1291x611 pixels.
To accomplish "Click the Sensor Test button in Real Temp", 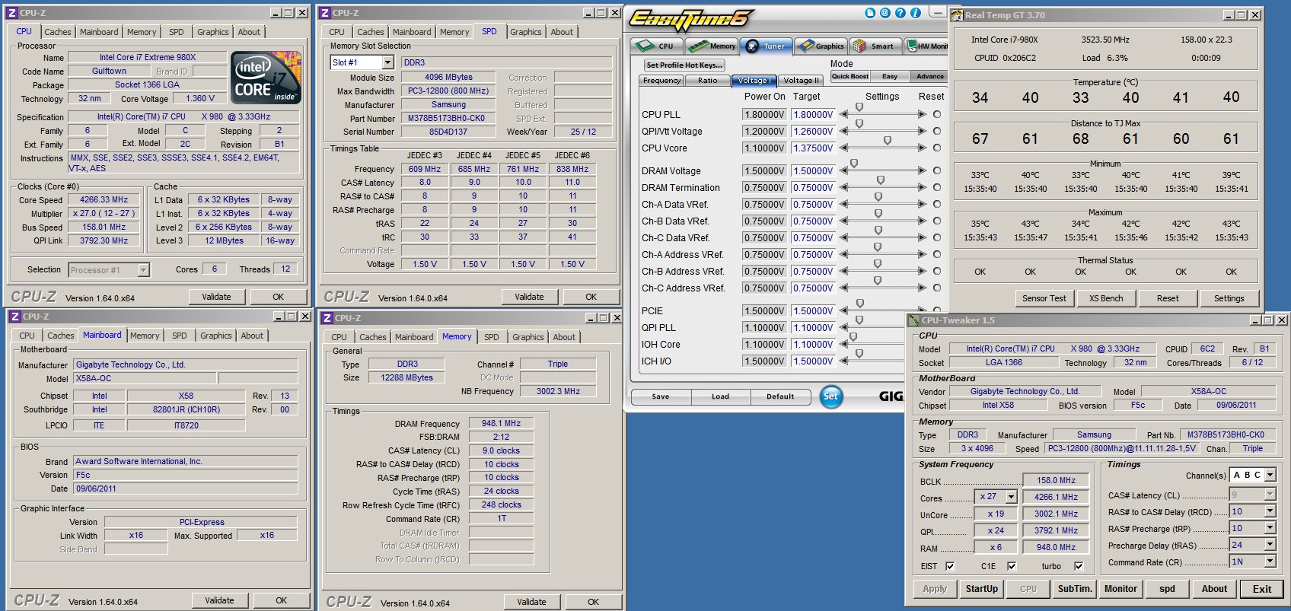I will [x=1044, y=298].
